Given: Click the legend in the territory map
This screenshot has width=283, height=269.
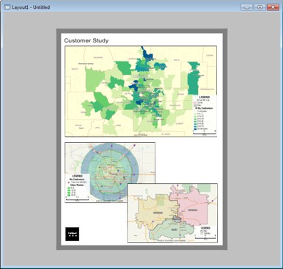Looking at the screenshot, I should (x=205, y=233).
